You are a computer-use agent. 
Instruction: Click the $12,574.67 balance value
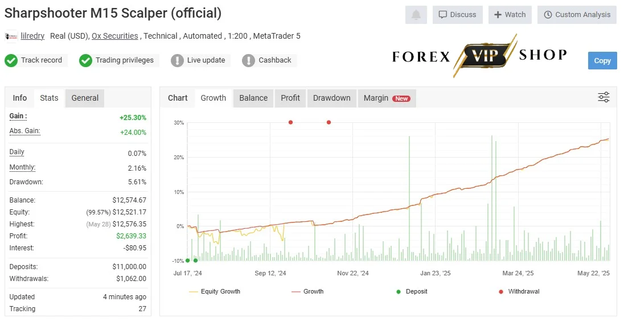coord(129,200)
